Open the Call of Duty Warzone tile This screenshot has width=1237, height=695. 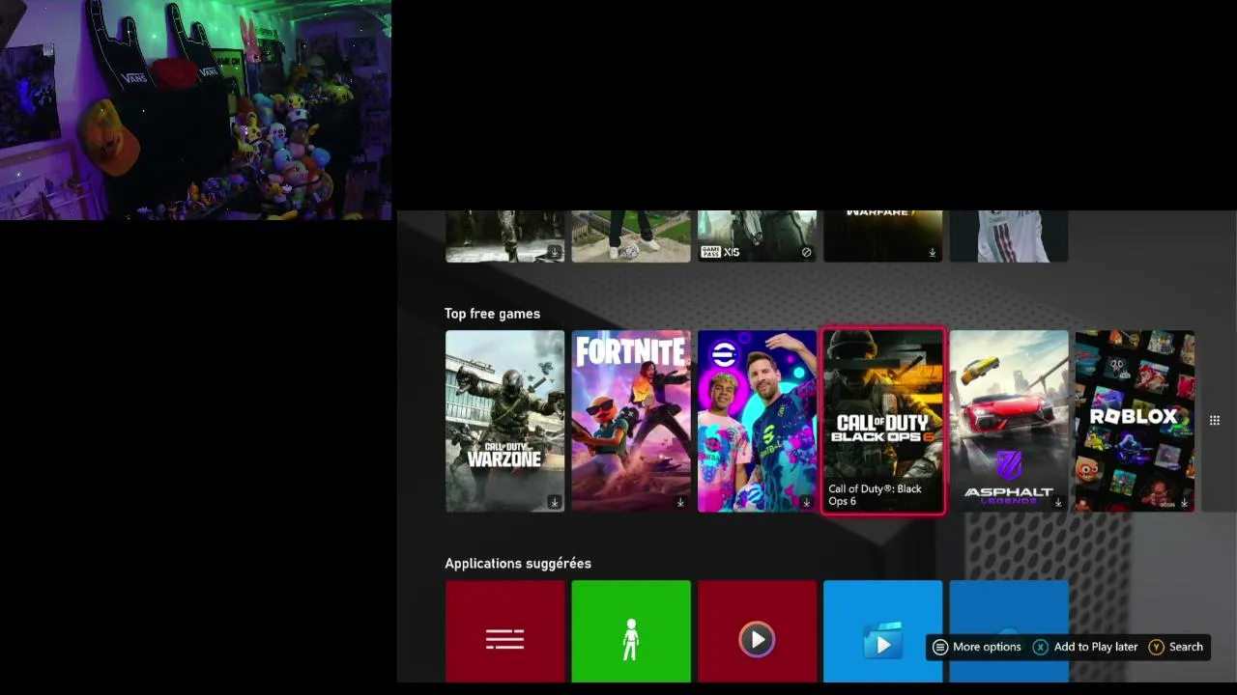point(504,421)
